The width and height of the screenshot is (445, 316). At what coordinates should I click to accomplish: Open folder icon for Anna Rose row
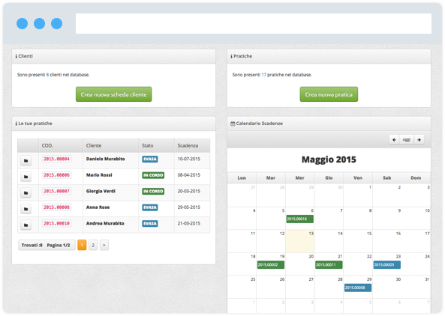tap(26, 209)
